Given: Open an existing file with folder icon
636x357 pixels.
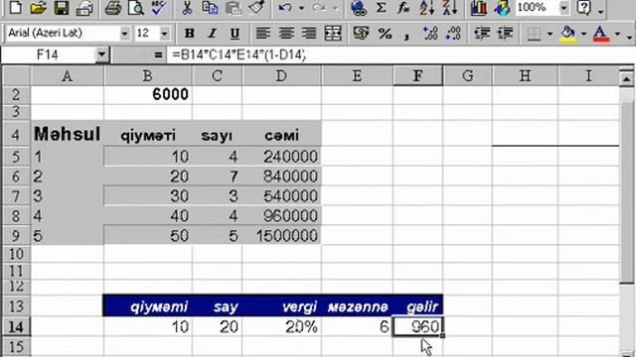Looking at the screenshot, I should click(38, 8).
